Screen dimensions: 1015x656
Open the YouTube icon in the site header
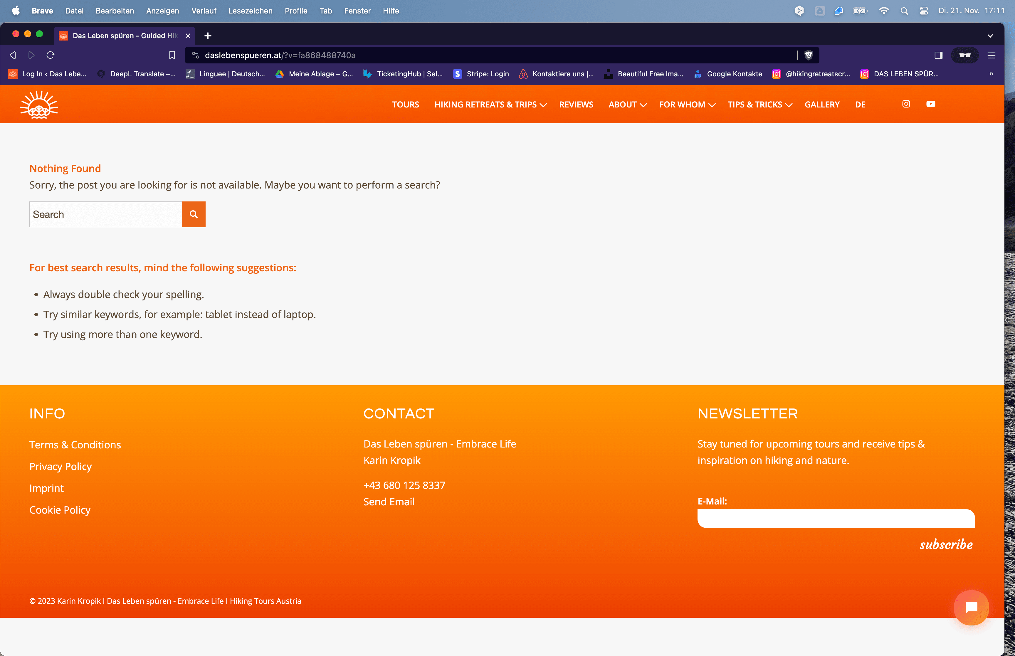(x=931, y=104)
